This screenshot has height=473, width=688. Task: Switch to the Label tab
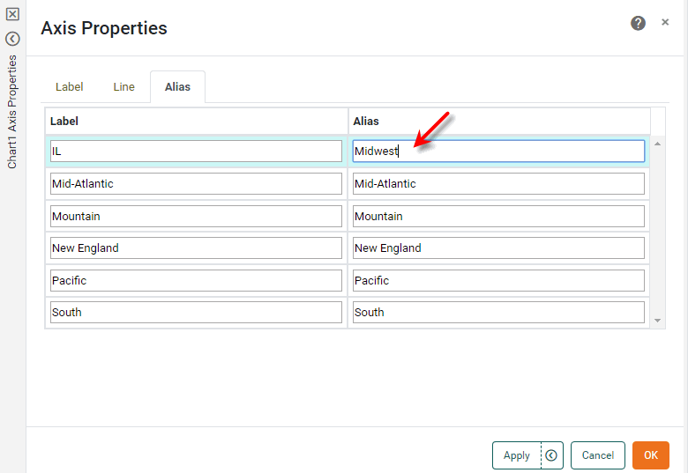[70, 87]
